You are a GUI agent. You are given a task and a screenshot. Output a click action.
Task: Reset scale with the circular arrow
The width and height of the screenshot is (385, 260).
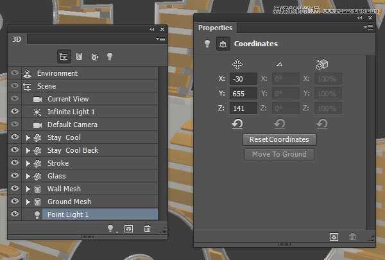(x=321, y=124)
